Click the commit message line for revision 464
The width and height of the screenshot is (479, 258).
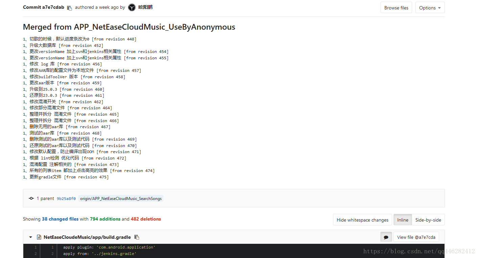click(x=68, y=108)
